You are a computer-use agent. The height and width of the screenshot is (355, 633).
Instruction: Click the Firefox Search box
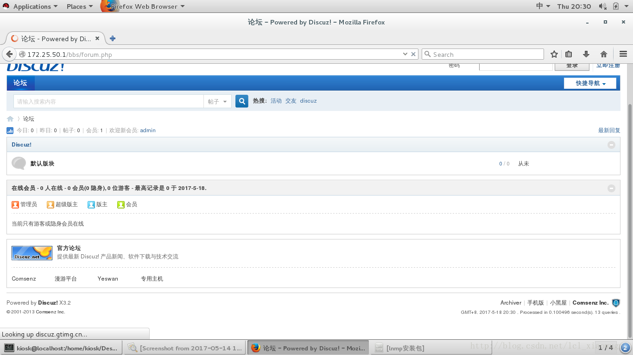click(x=482, y=54)
